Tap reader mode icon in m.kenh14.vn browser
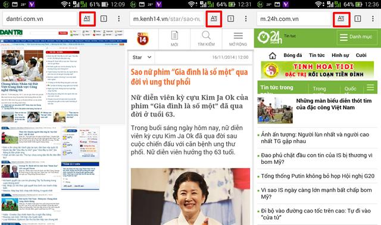The height and width of the screenshot is (225, 381). (x=214, y=18)
